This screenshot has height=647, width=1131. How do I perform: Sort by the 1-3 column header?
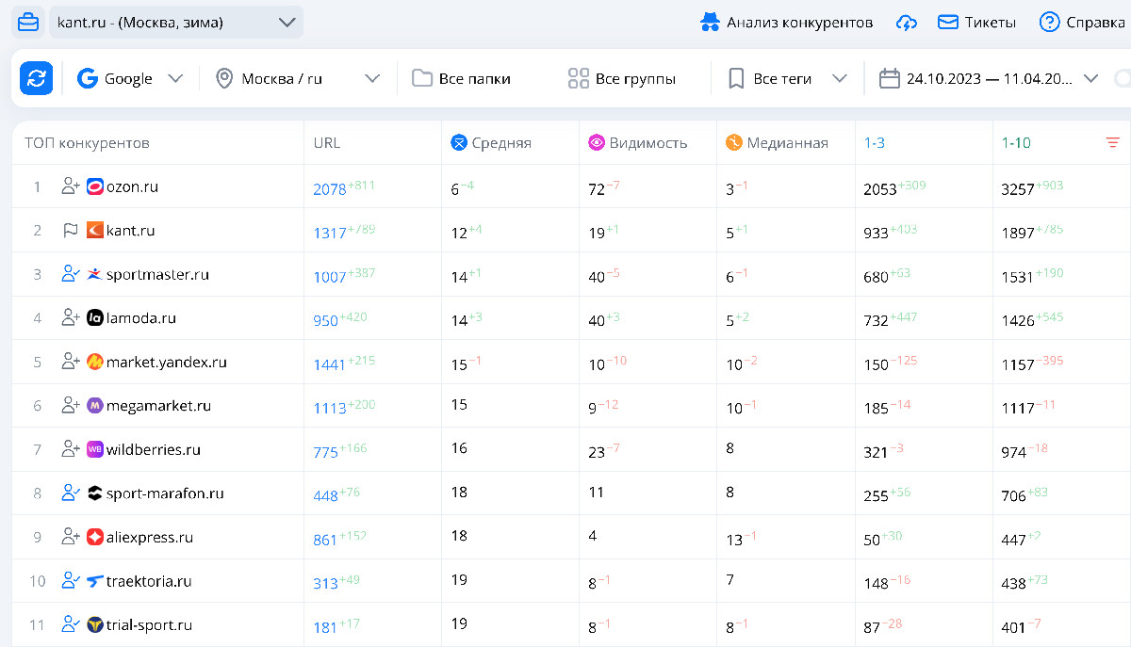tap(875, 143)
